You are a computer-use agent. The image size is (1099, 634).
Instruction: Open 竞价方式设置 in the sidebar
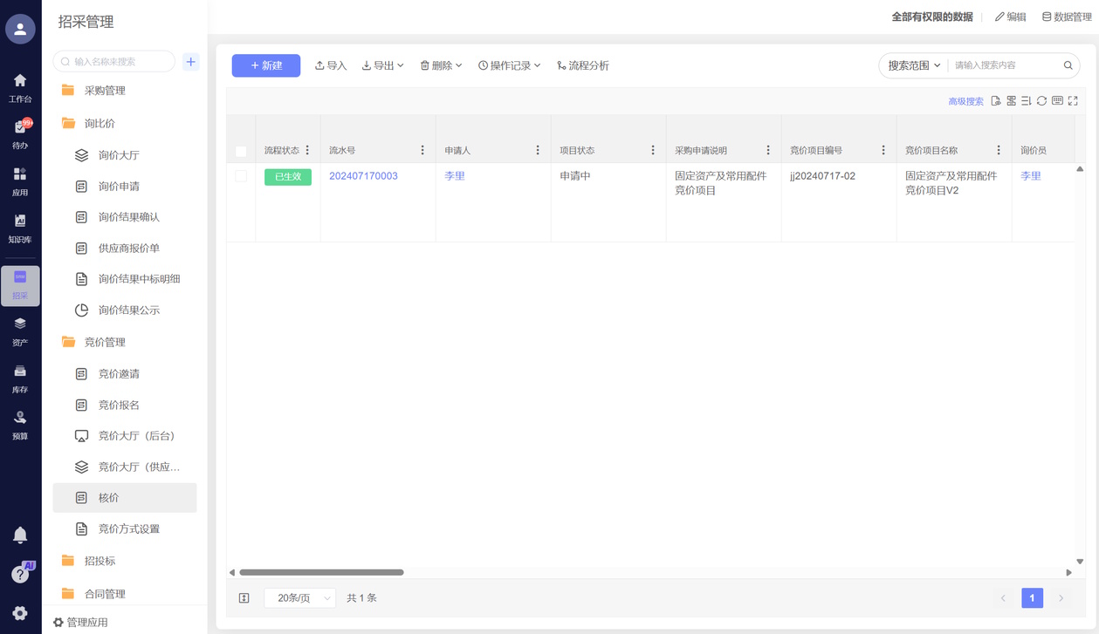pos(128,529)
